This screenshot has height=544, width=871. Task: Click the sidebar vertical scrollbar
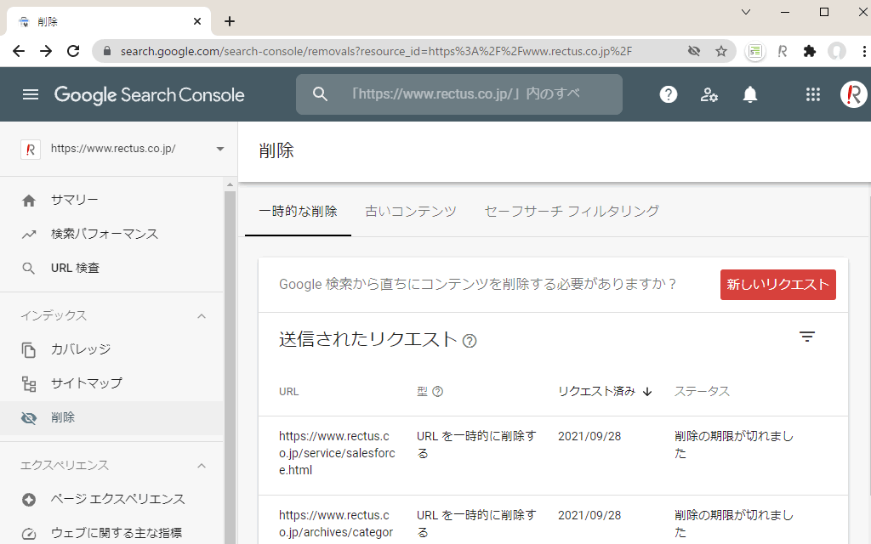tap(230, 366)
